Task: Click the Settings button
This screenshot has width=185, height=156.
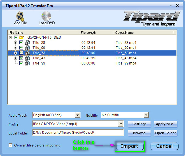Action: coord(139,124)
